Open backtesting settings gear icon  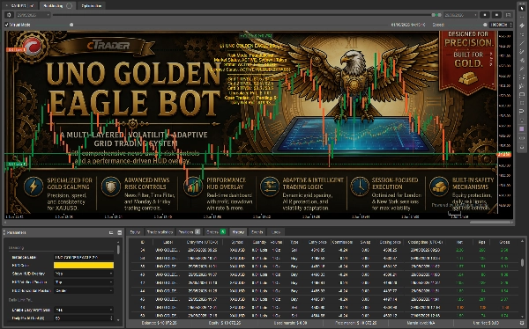tap(9, 15)
